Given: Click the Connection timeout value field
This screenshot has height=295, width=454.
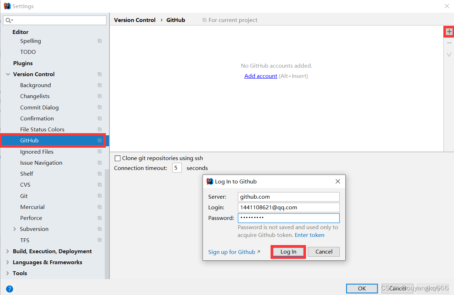Looking at the screenshot, I should 177,168.
